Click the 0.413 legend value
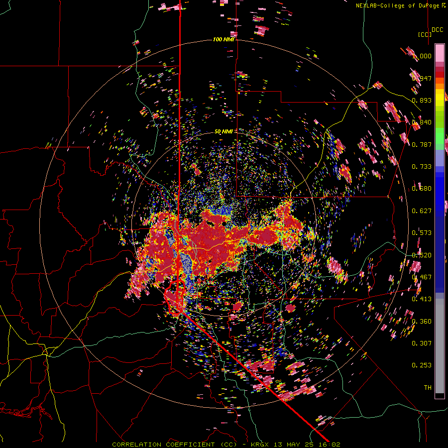448x448 pixels. pos(422,299)
